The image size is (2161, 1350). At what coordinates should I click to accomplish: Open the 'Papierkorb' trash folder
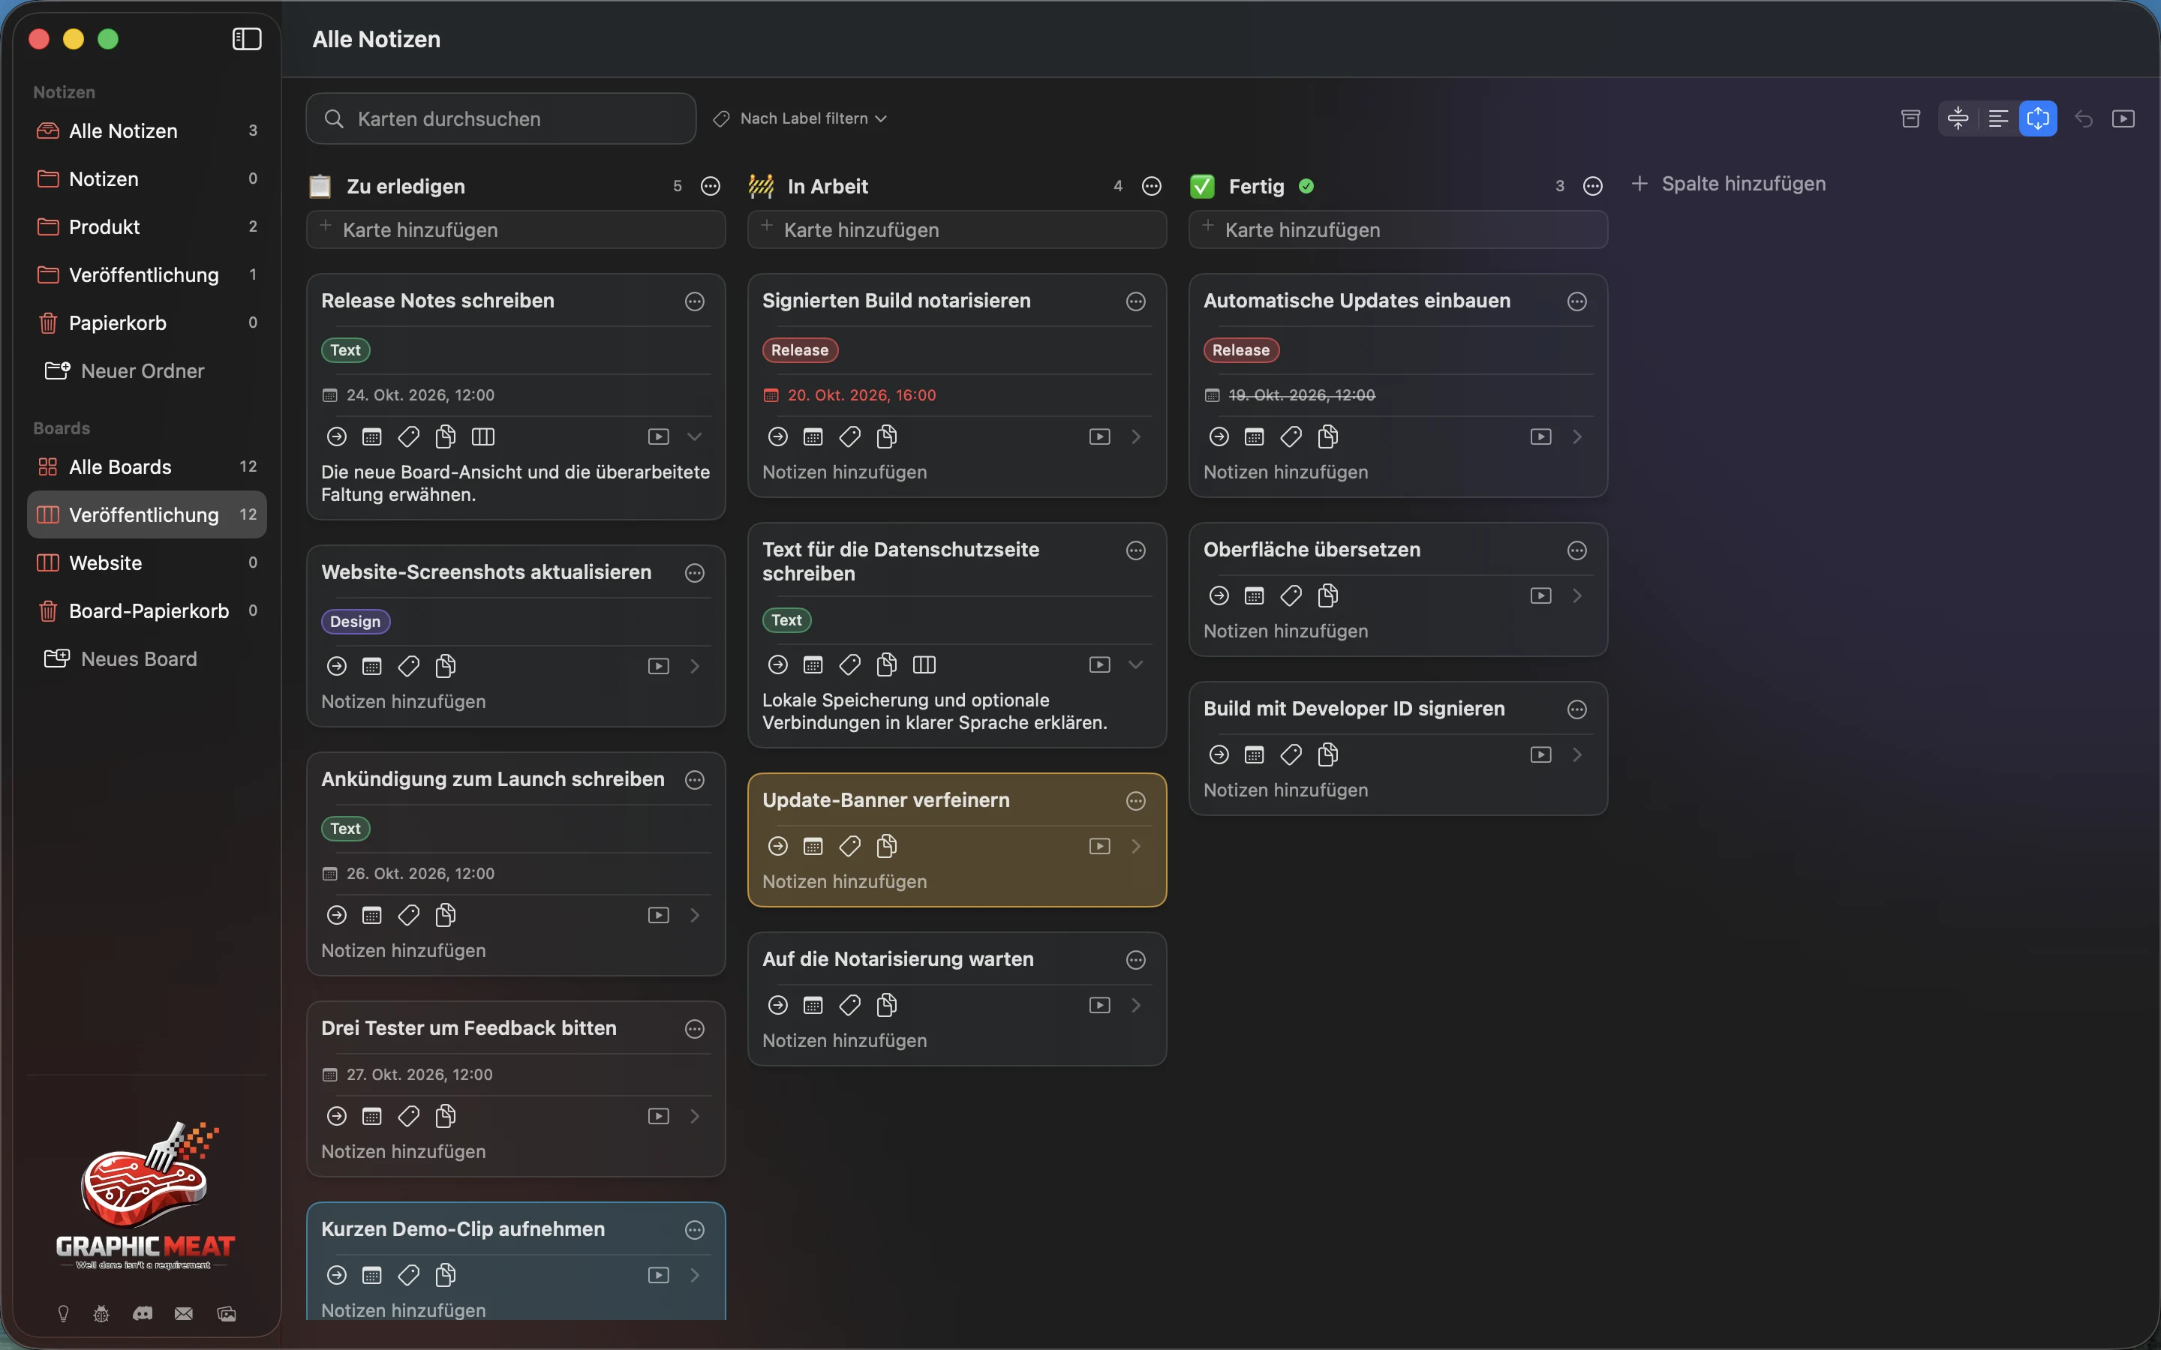146,322
